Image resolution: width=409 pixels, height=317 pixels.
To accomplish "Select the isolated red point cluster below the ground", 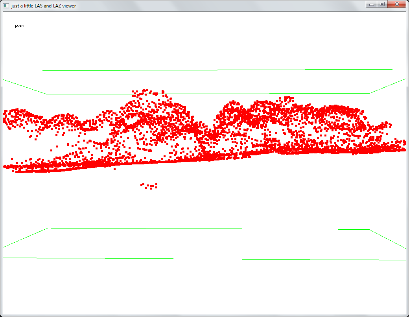I will coord(149,186).
